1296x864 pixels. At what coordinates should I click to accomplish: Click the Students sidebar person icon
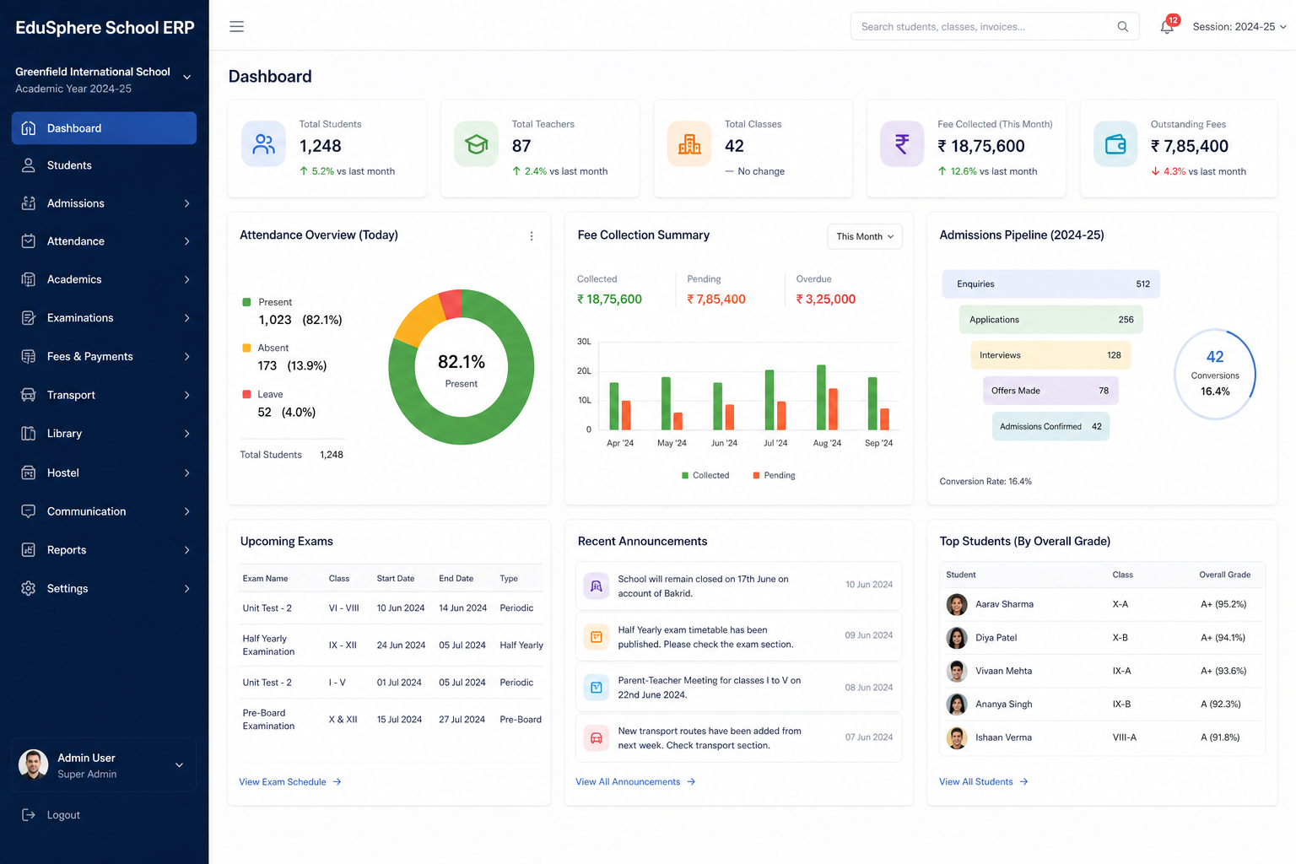29,165
